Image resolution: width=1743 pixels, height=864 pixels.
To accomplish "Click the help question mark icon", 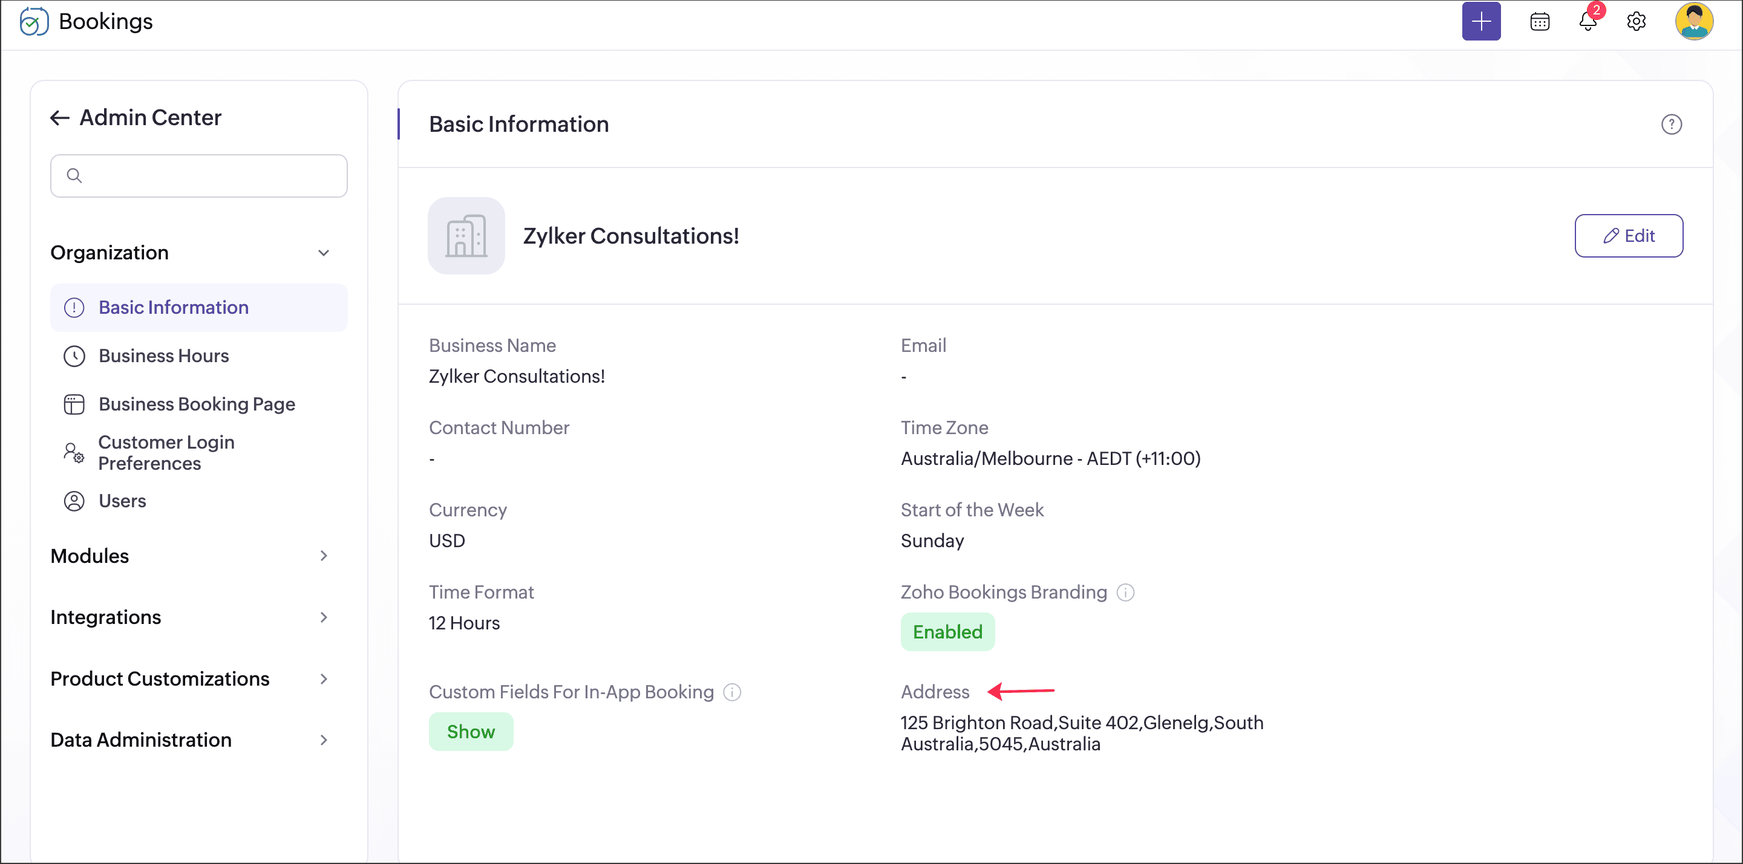I will (1670, 125).
